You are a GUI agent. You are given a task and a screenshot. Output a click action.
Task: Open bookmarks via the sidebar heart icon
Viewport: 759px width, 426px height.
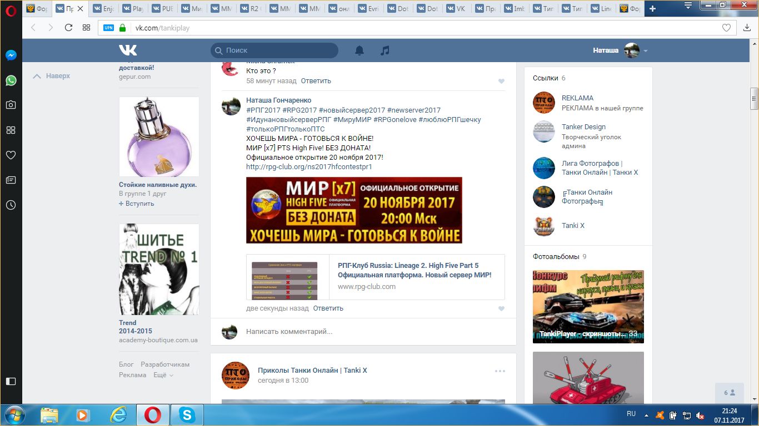[11, 155]
